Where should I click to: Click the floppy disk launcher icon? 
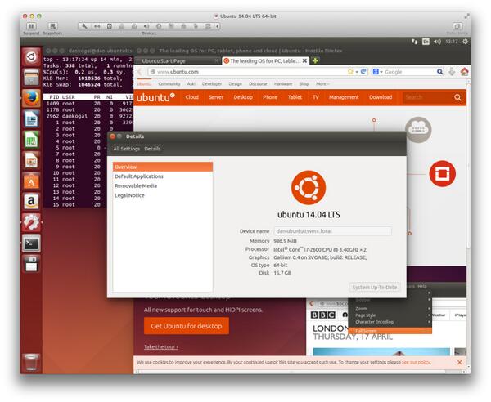pos(31,264)
